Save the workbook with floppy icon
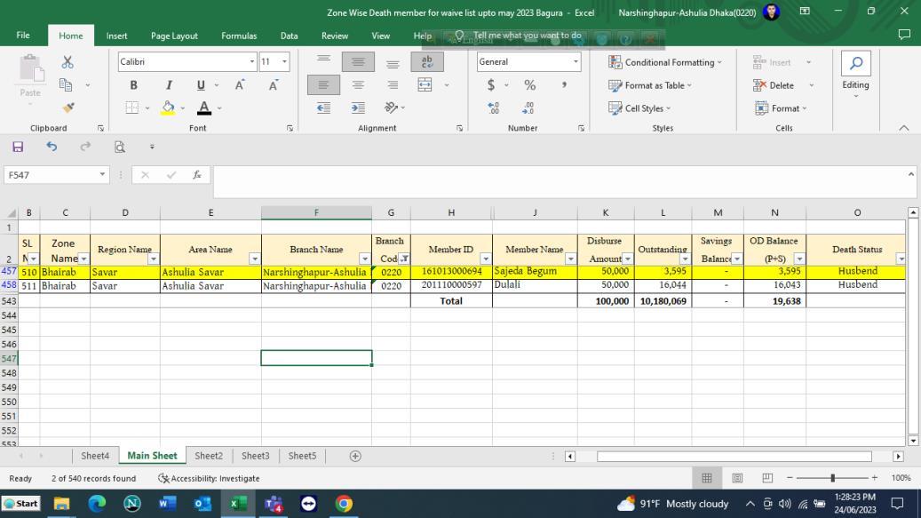This screenshot has height=518, width=921. (x=19, y=147)
